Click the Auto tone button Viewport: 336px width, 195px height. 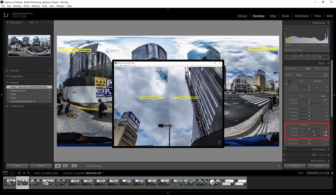[x=323, y=96]
